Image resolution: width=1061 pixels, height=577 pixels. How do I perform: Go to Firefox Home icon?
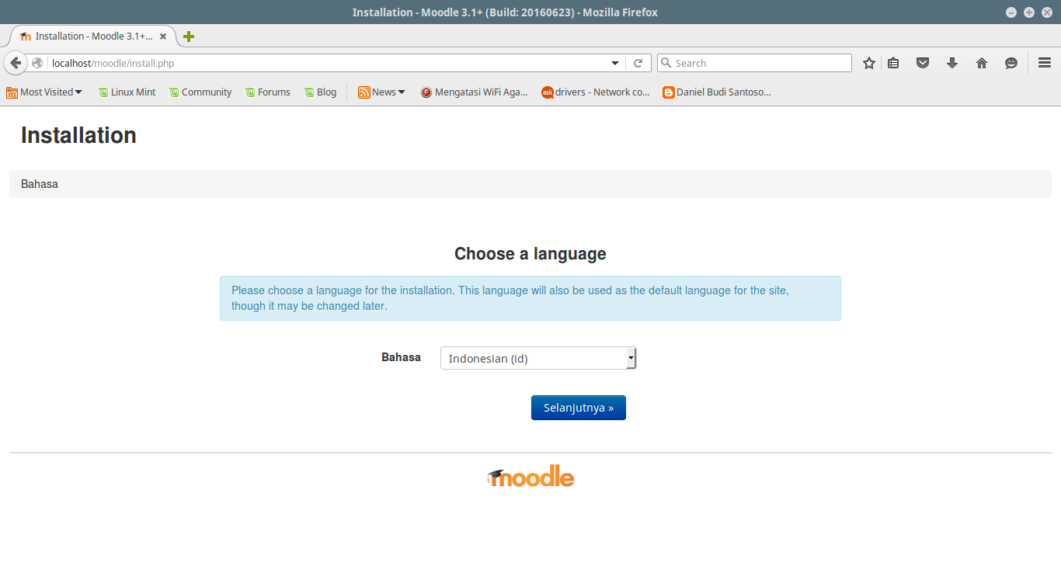tap(982, 63)
